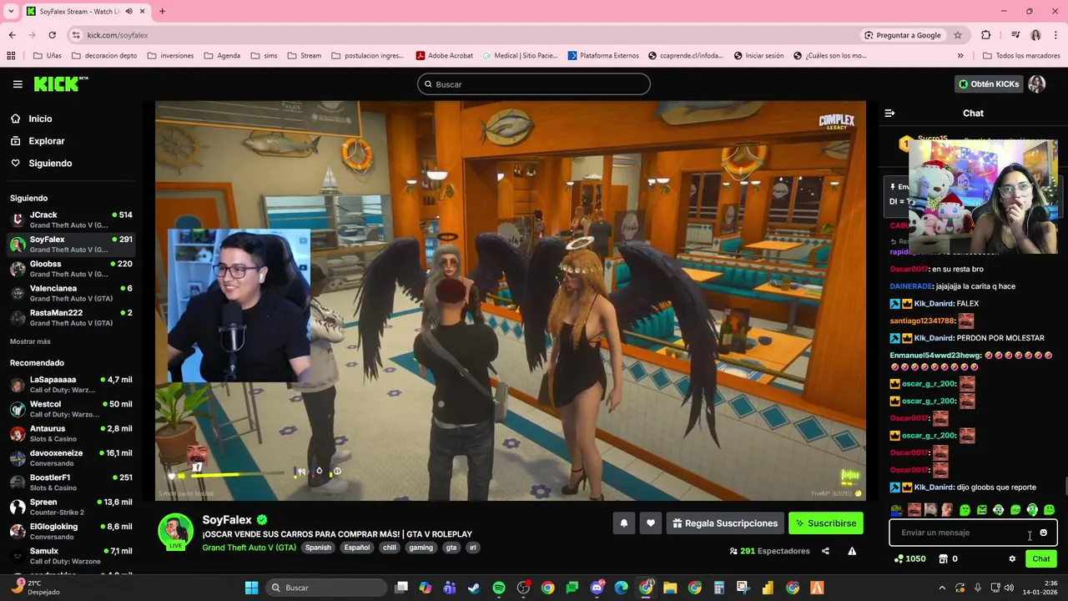This screenshot has width=1068, height=601.
Task: Select the gaming tag
Action: pos(421,548)
